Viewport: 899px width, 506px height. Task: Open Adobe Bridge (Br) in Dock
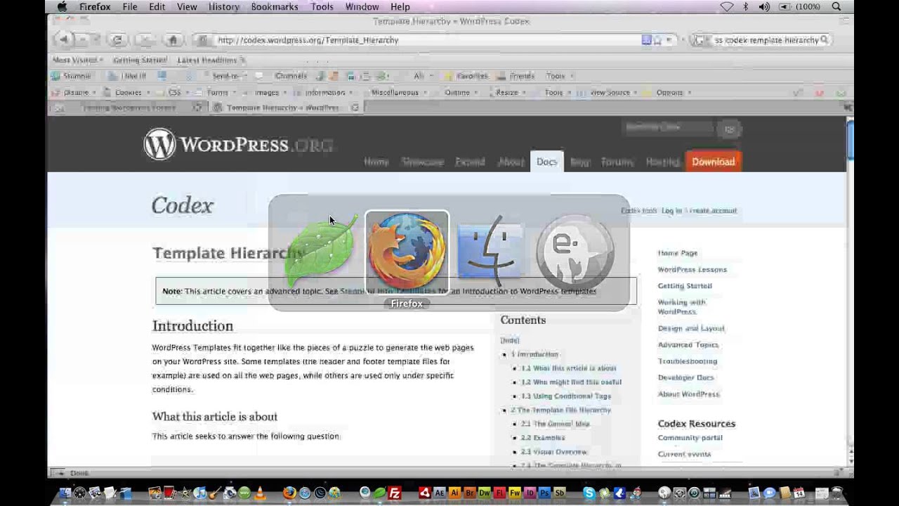[469, 493]
